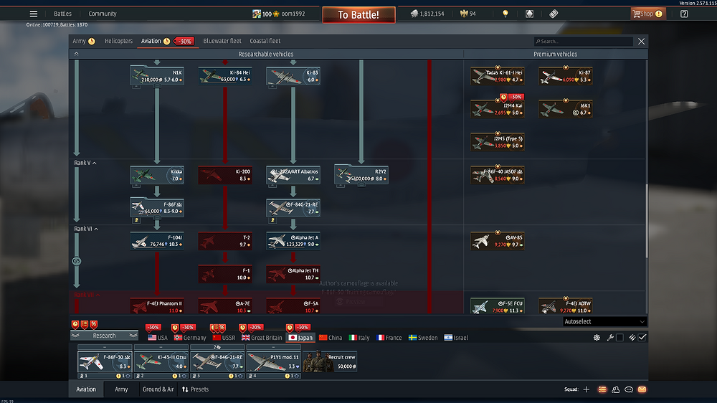Click the wrench repair icon

click(x=610, y=338)
